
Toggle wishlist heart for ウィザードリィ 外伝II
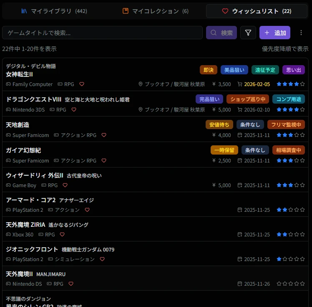[x=65, y=185]
